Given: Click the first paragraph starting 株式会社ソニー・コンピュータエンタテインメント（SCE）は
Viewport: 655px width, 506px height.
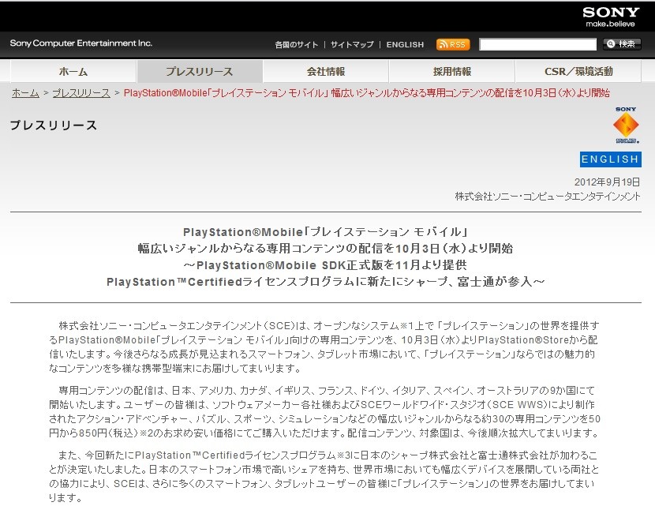Looking at the screenshot, I should [x=324, y=347].
